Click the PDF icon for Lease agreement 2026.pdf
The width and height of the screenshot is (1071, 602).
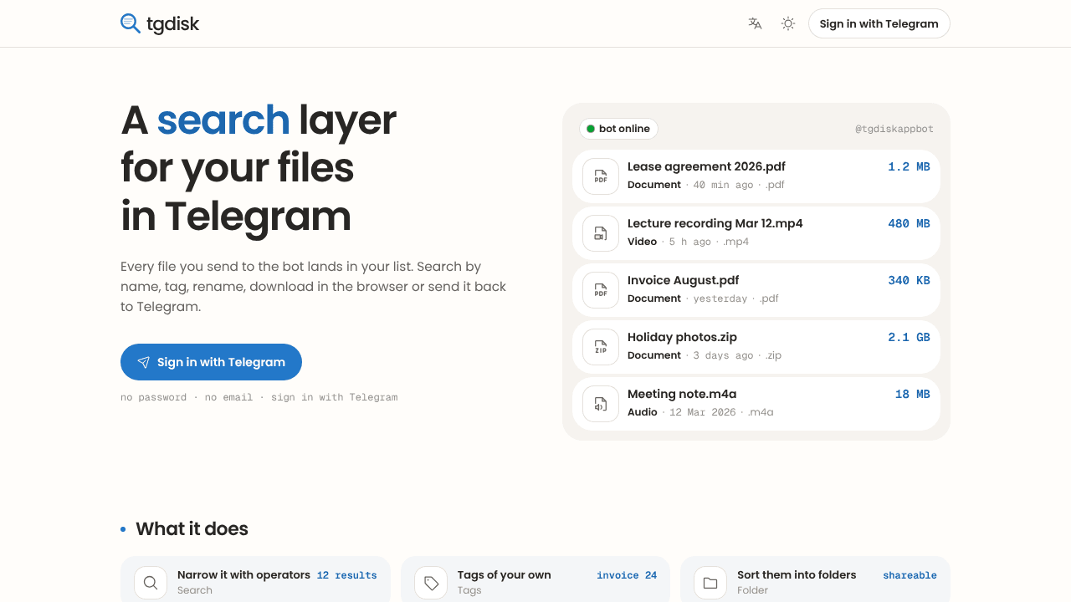601,176
